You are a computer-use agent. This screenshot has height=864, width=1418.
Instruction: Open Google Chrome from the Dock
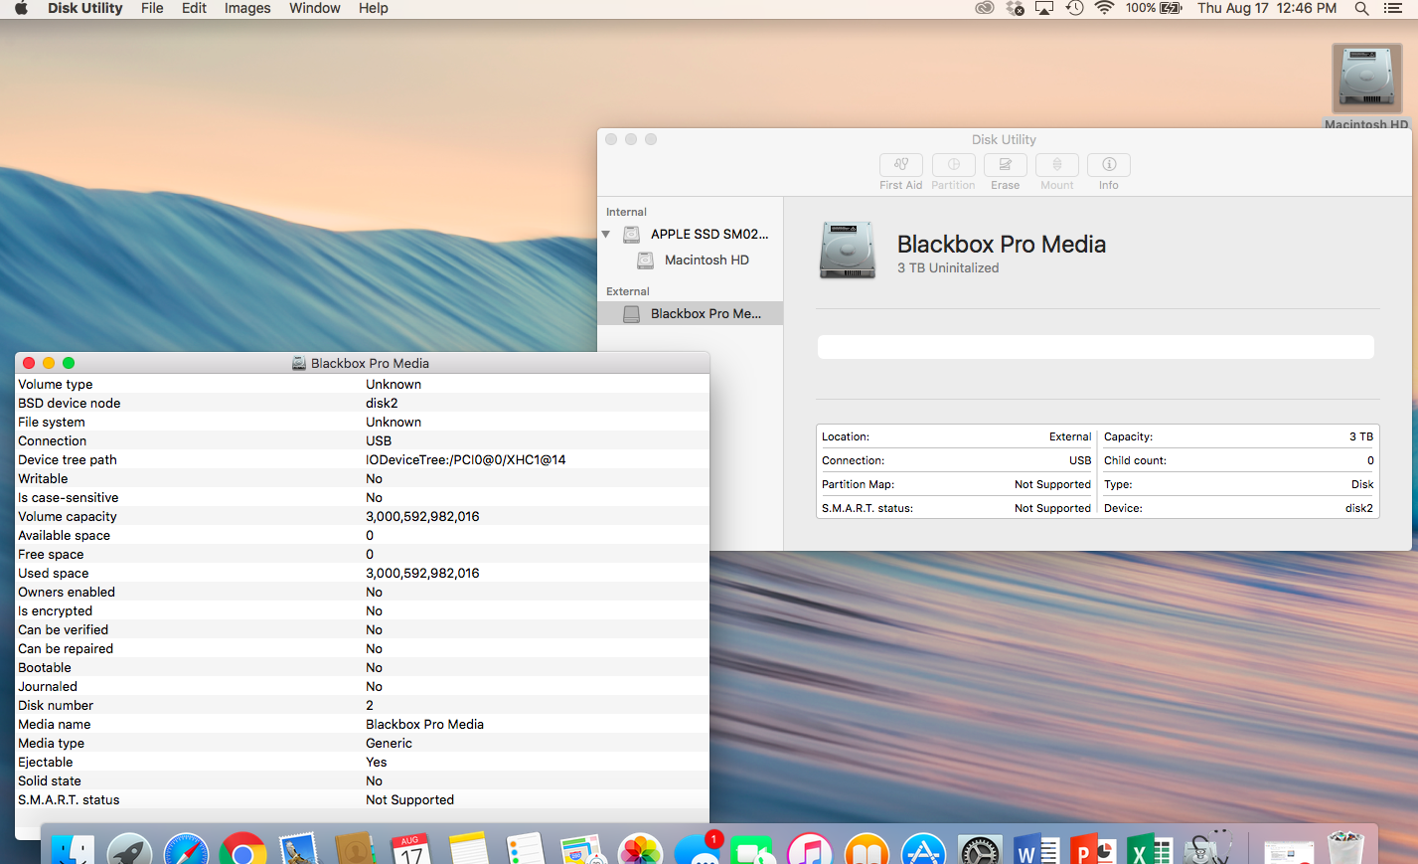click(x=242, y=850)
